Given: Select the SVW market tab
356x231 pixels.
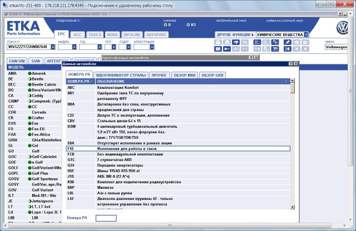Looking at the screenshot, I should coord(36,61).
